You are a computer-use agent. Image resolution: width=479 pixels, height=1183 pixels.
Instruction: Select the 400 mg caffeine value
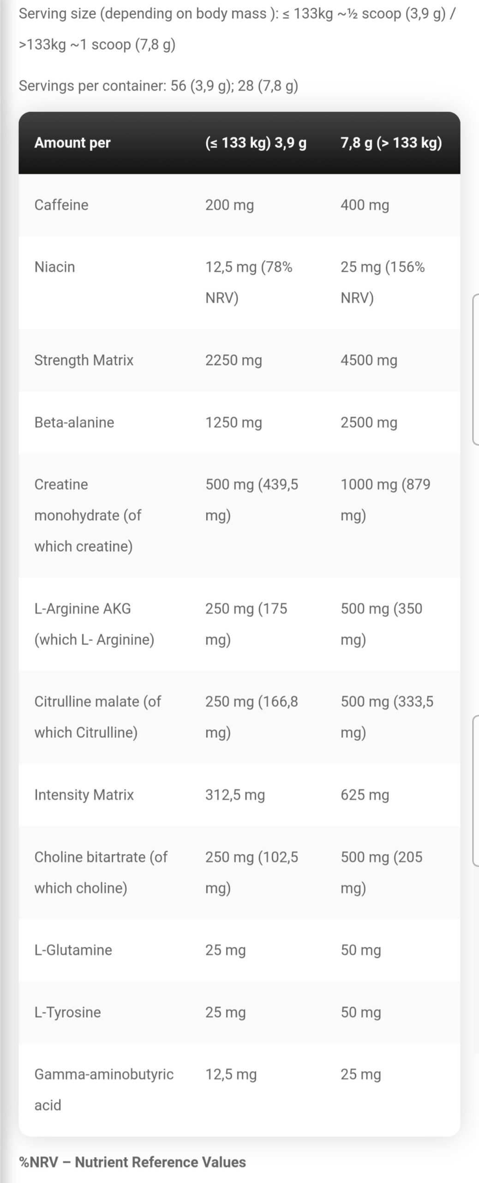(x=365, y=205)
